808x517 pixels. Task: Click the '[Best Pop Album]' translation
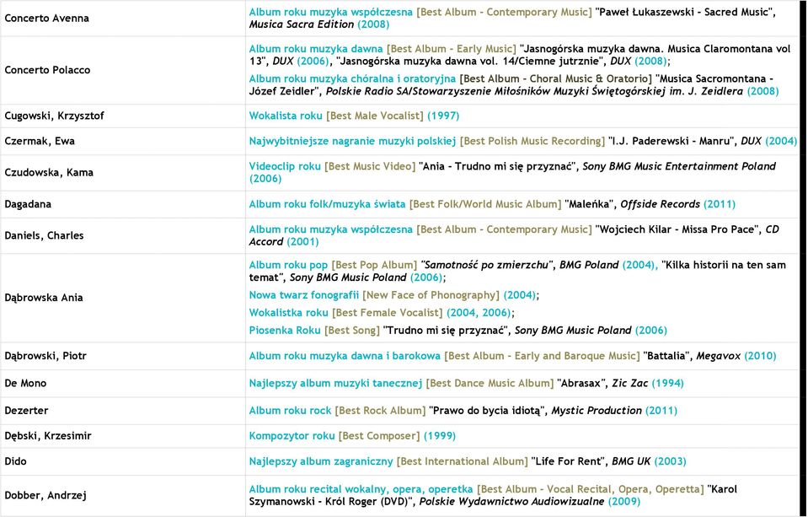point(375,265)
